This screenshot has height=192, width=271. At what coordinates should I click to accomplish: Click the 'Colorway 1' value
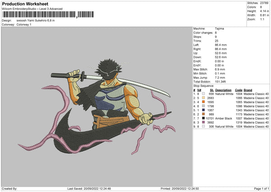point(24,24)
